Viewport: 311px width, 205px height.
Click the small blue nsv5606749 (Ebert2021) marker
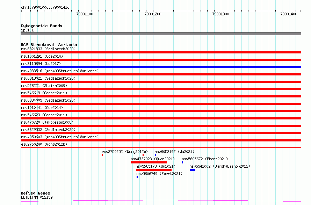click(137, 177)
